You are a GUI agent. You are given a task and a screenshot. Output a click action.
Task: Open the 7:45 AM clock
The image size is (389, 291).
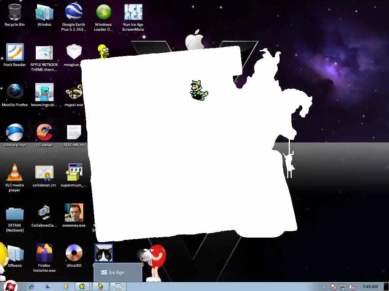click(370, 286)
